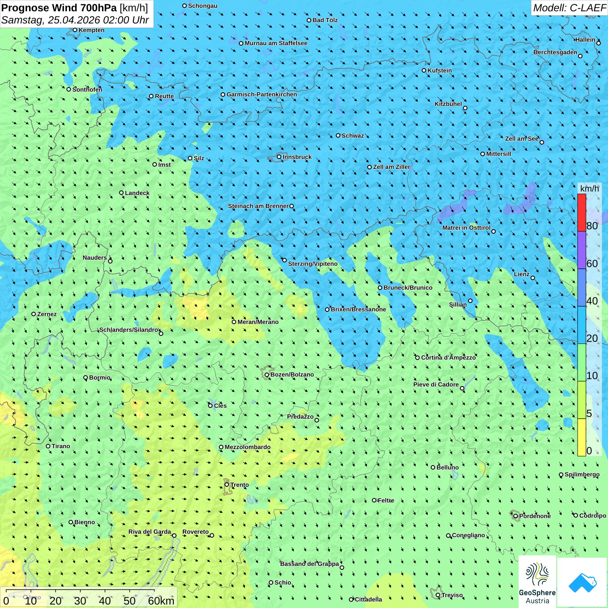Select the 'Kufstein' city label

tap(439, 70)
